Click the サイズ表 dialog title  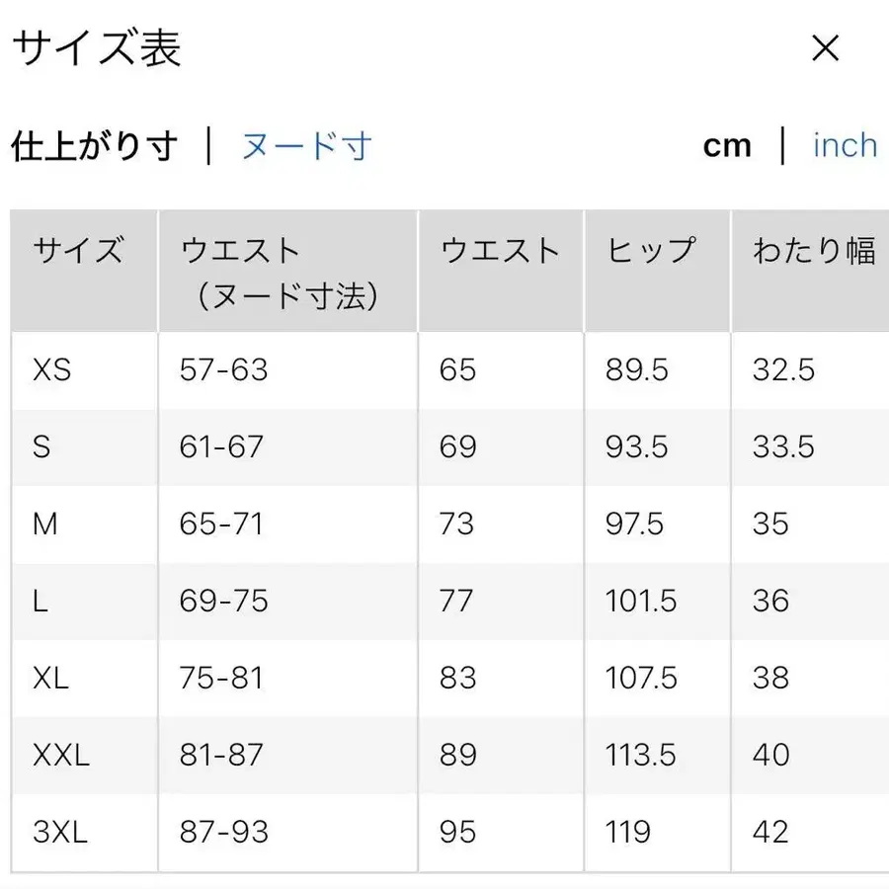(x=97, y=47)
